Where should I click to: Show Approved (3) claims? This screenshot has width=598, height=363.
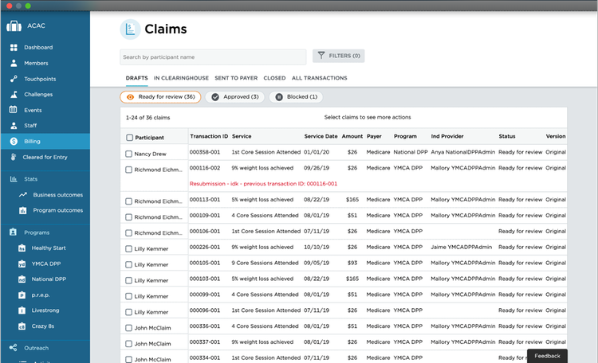pos(234,97)
